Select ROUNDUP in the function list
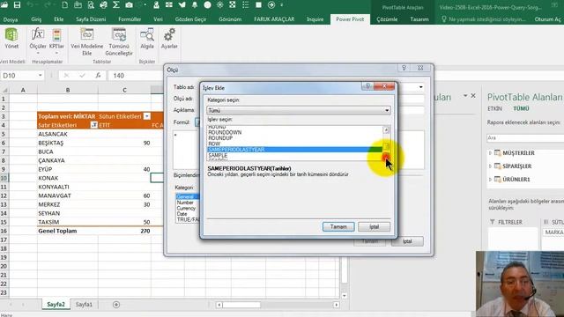Screen dimensions: 564x317 coord(220,138)
